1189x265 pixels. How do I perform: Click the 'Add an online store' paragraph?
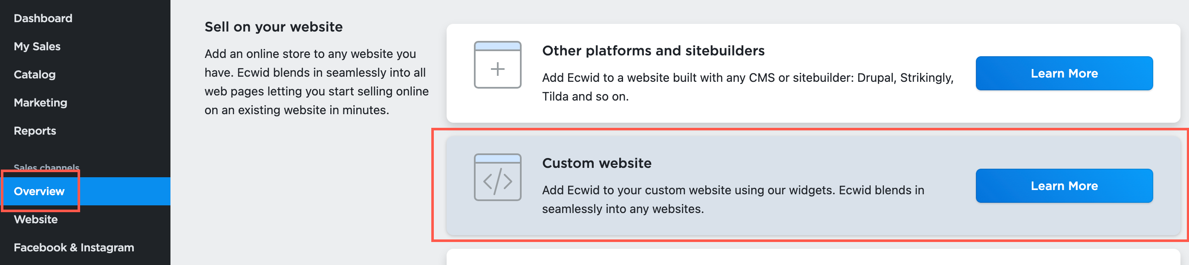(317, 82)
